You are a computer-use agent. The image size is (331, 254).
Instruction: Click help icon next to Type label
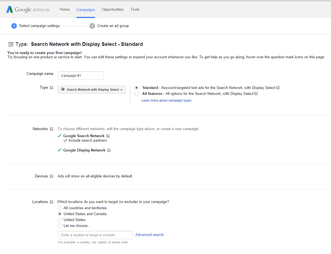(x=51, y=88)
